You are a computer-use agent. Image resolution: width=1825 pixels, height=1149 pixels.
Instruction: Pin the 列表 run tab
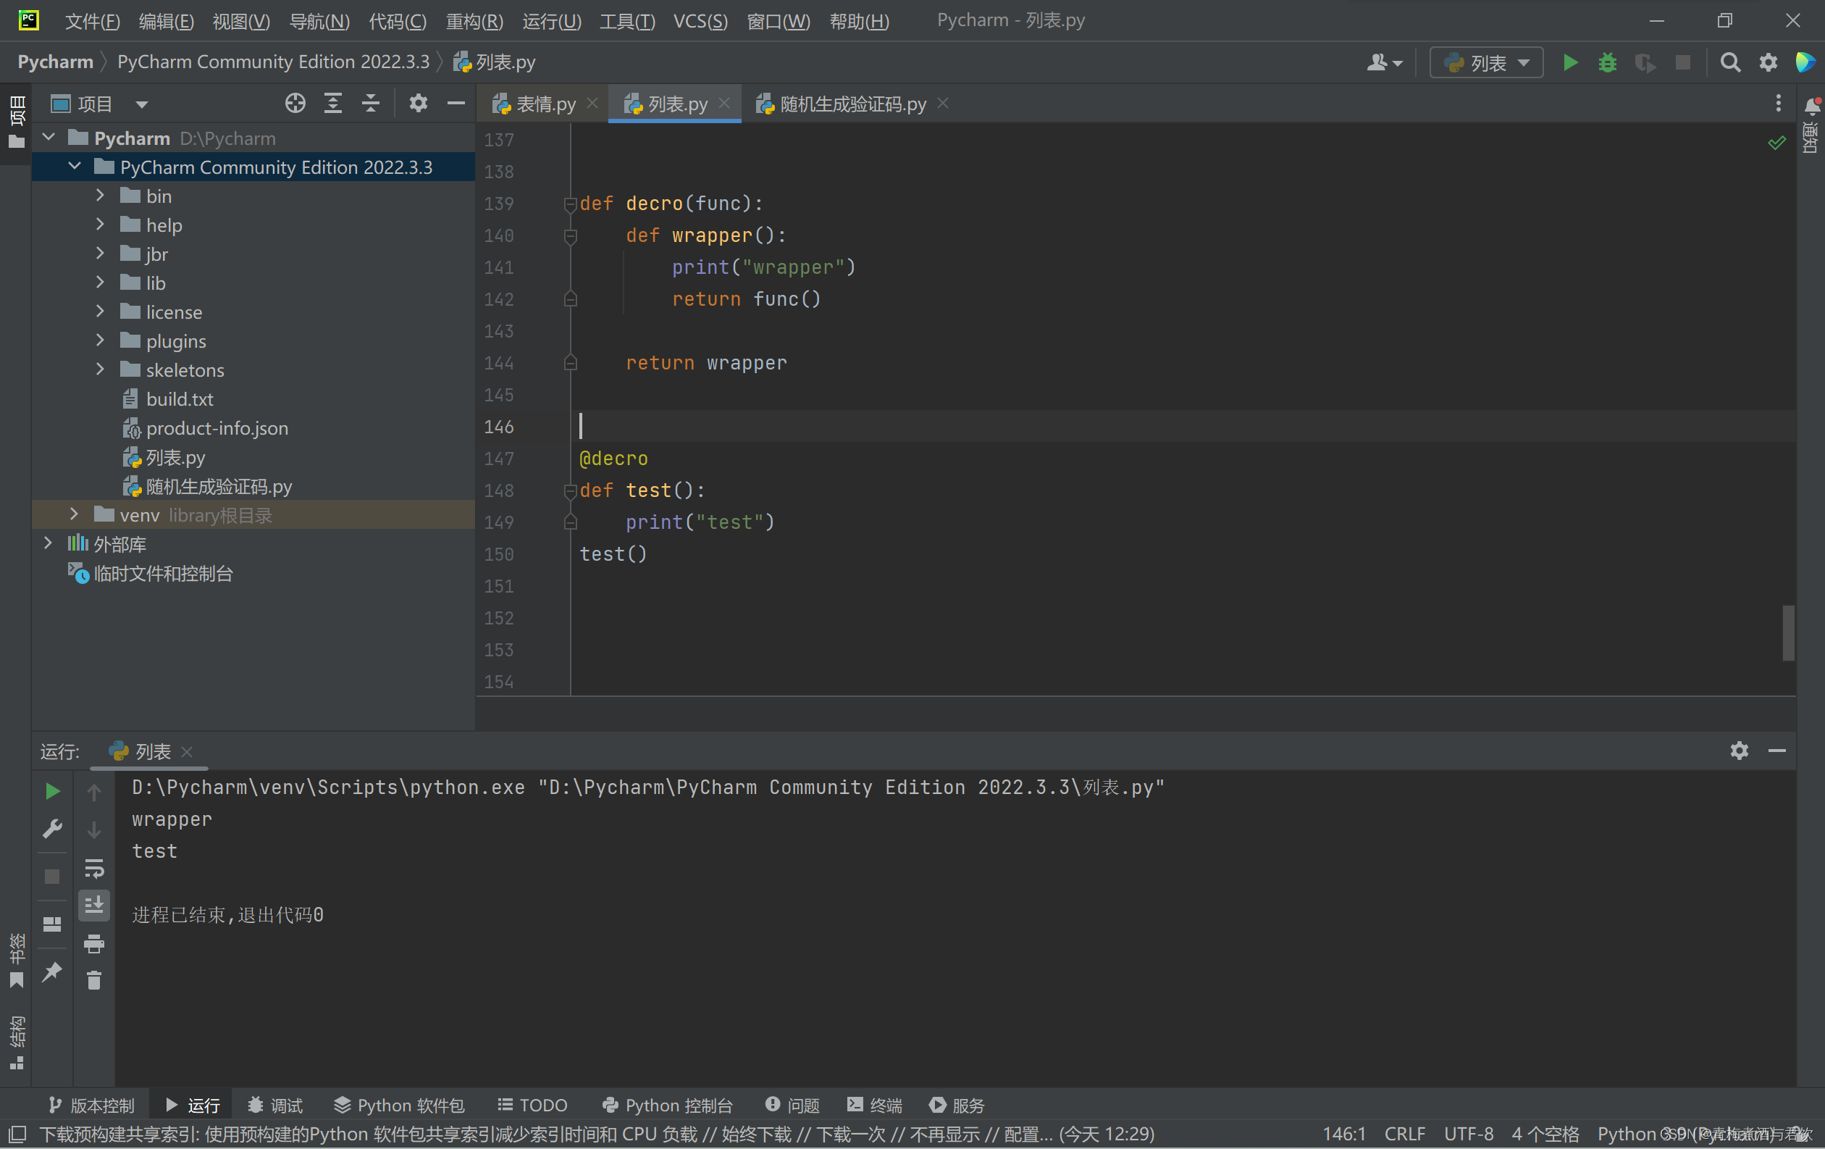tap(51, 972)
